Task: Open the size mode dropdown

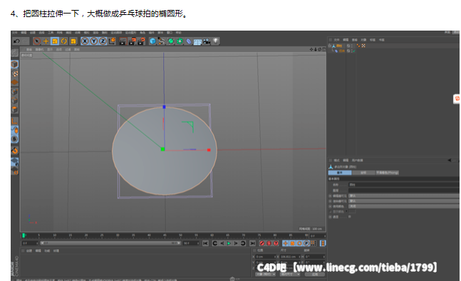Action: pyautogui.click(x=290, y=275)
